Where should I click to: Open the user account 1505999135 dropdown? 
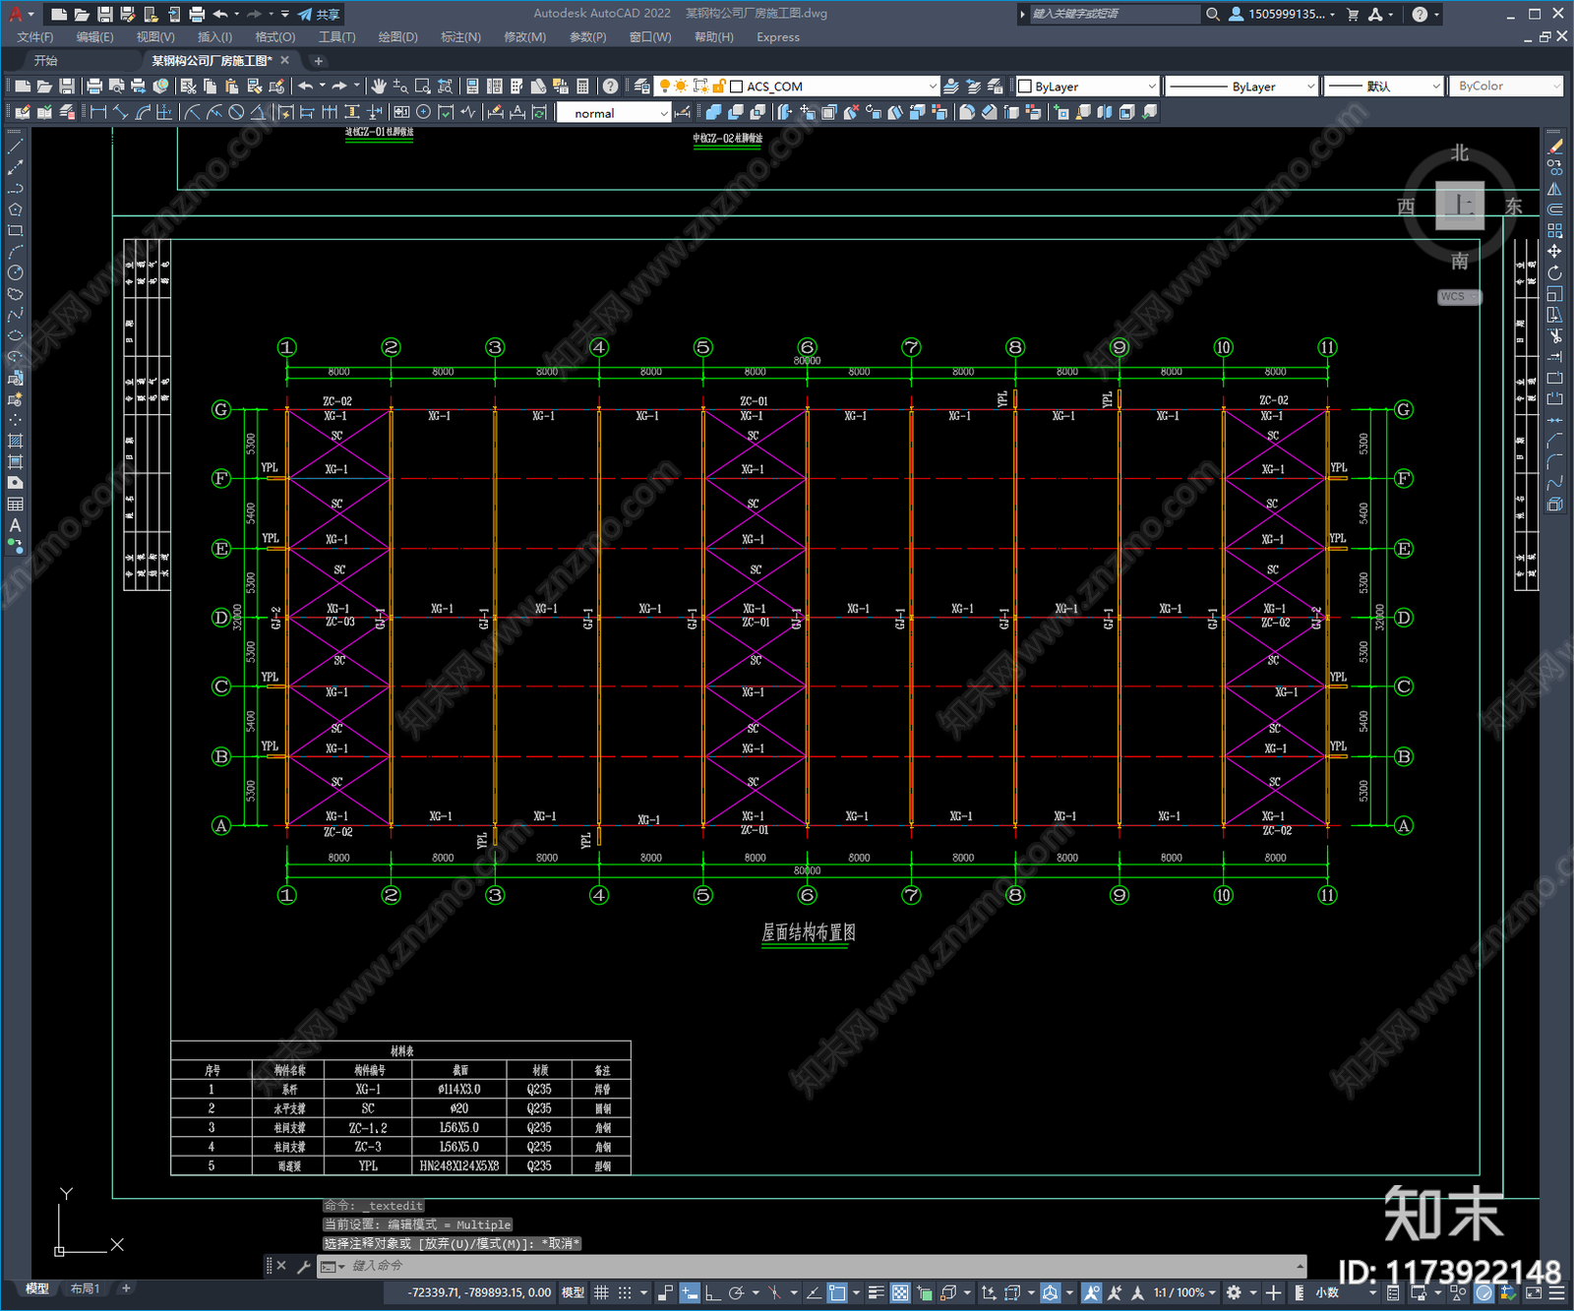coord(1284,14)
